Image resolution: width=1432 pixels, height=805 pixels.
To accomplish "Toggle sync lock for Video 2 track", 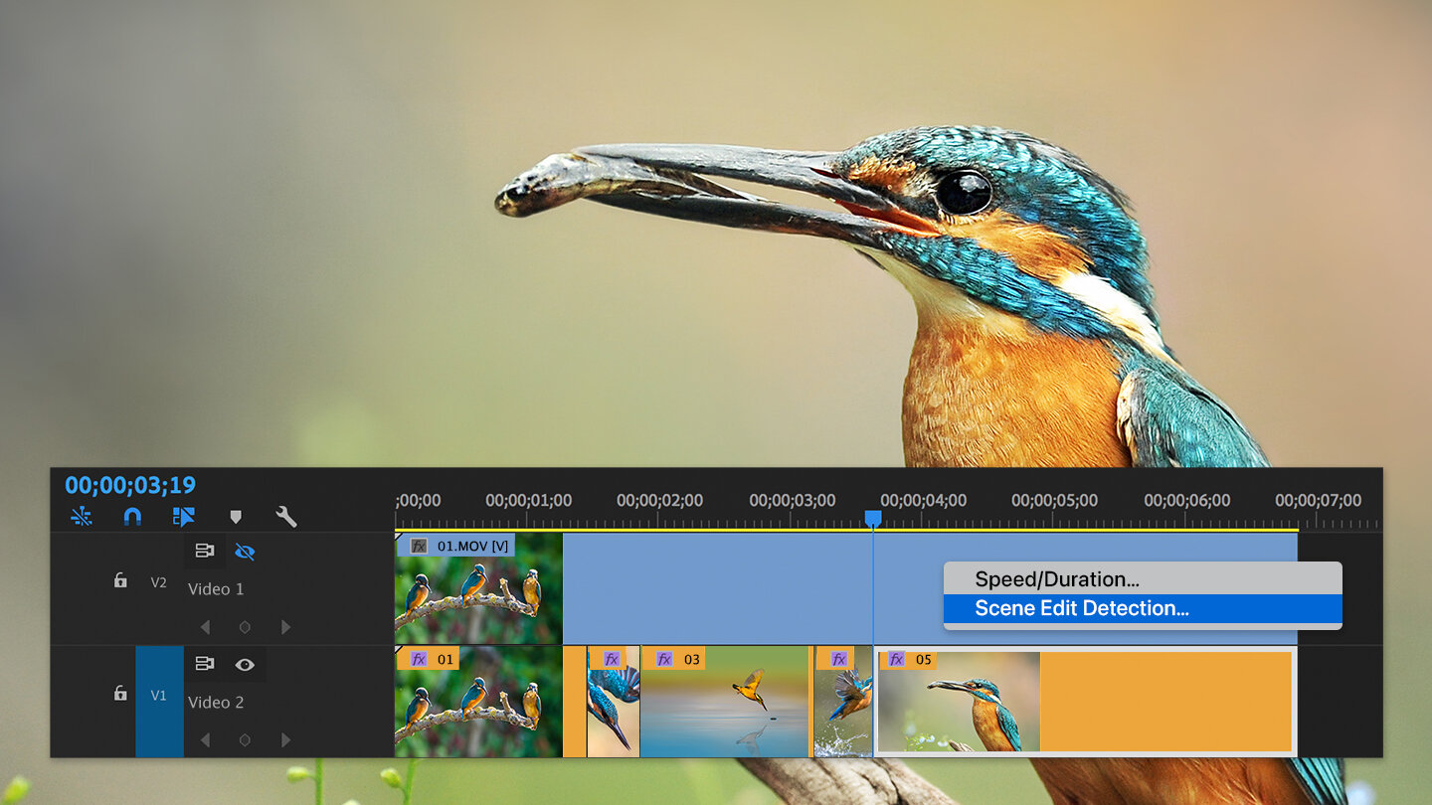I will pyautogui.click(x=205, y=664).
